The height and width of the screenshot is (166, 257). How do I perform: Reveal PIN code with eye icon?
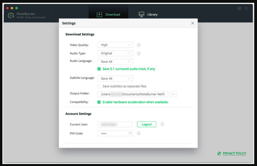tap(130, 133)
